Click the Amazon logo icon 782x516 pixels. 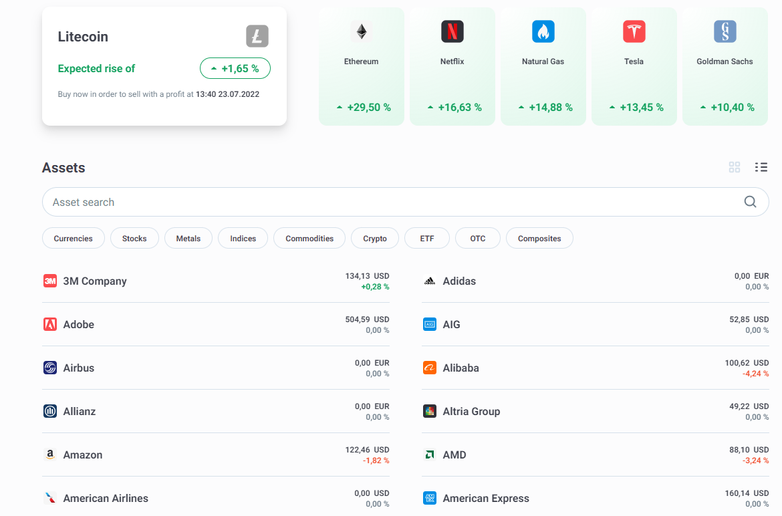50,455
